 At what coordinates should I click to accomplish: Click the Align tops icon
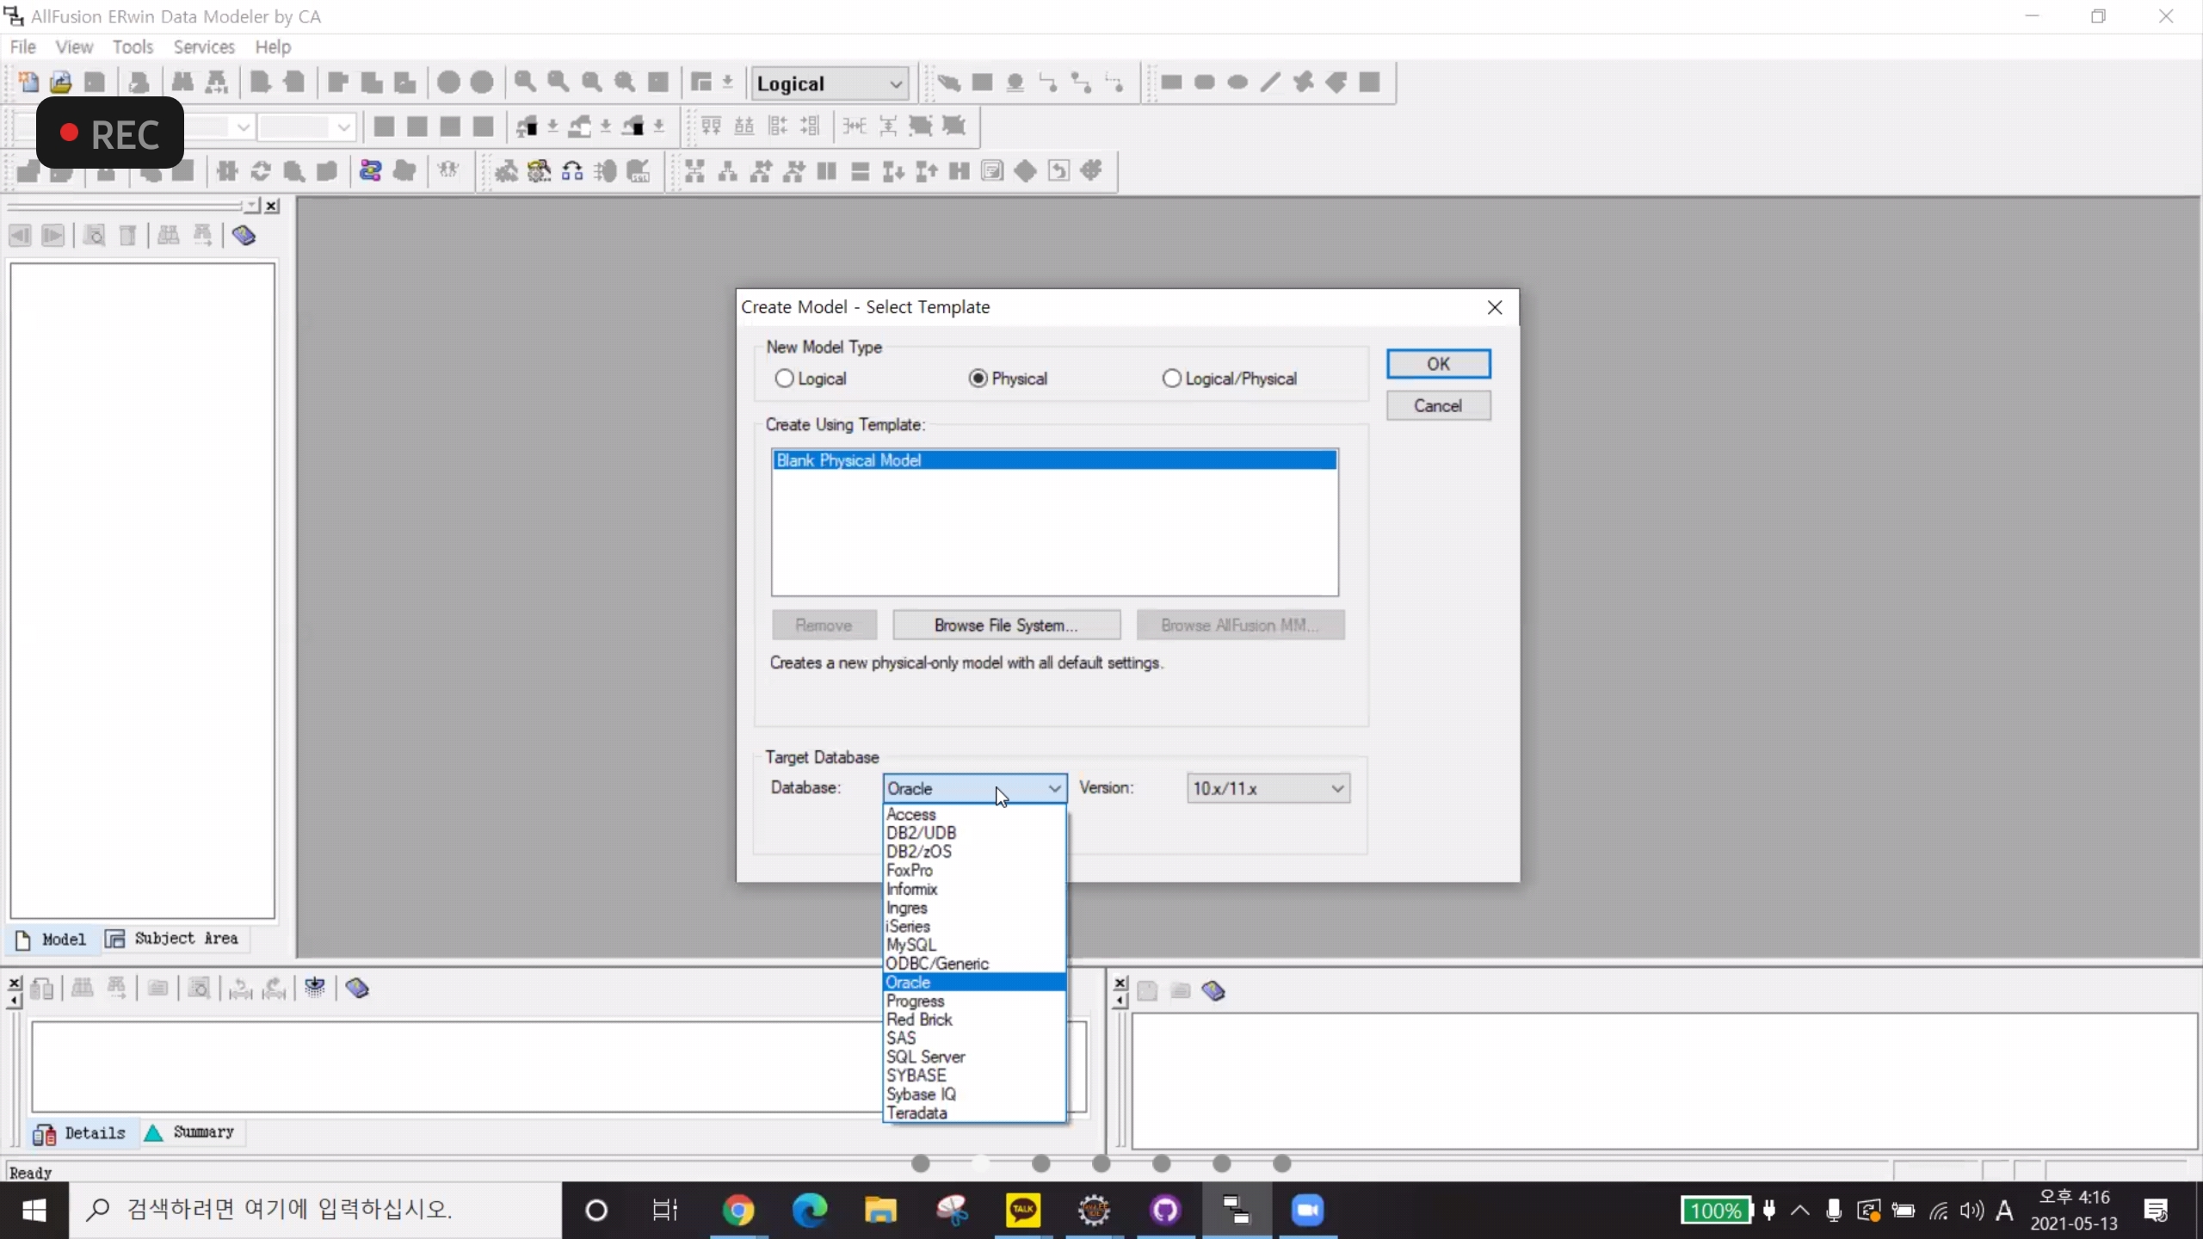(x=711, y=126)
